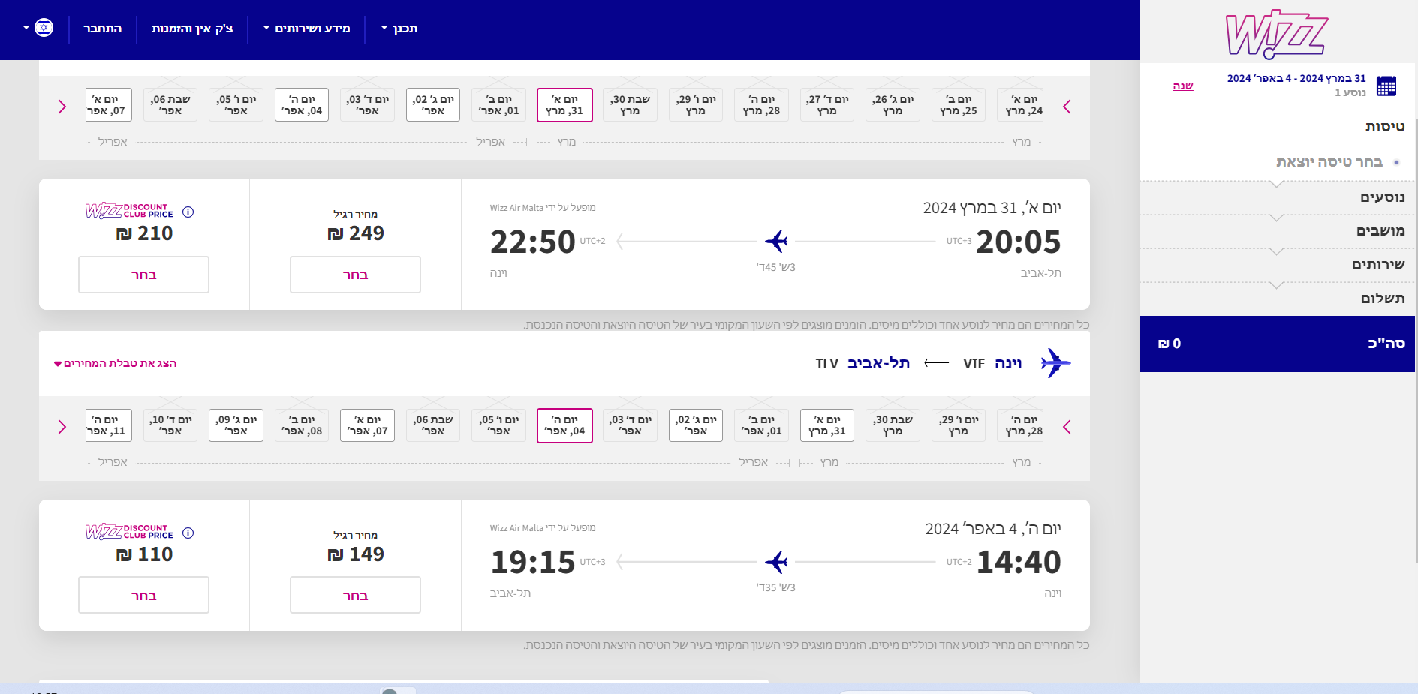Expand the מידע ושירותים menu
1418x694 pixels.
[x=307, y=29]
